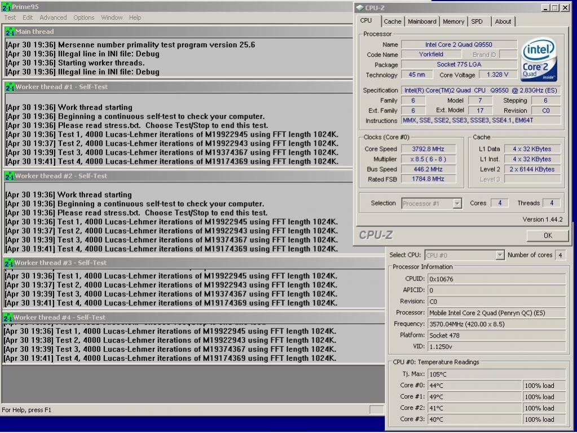Viewport: 577px width, 433px height.
Task: Click the Bus Speed value 446.2 MHz
Action: pos(428,169)
